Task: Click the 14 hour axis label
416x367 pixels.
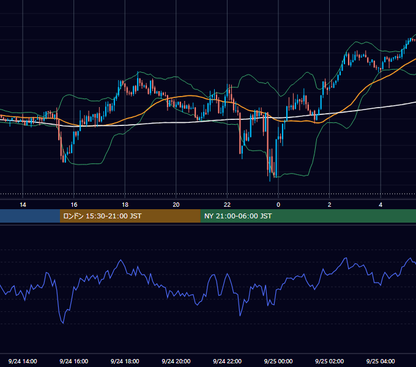Action: (23, 205)
